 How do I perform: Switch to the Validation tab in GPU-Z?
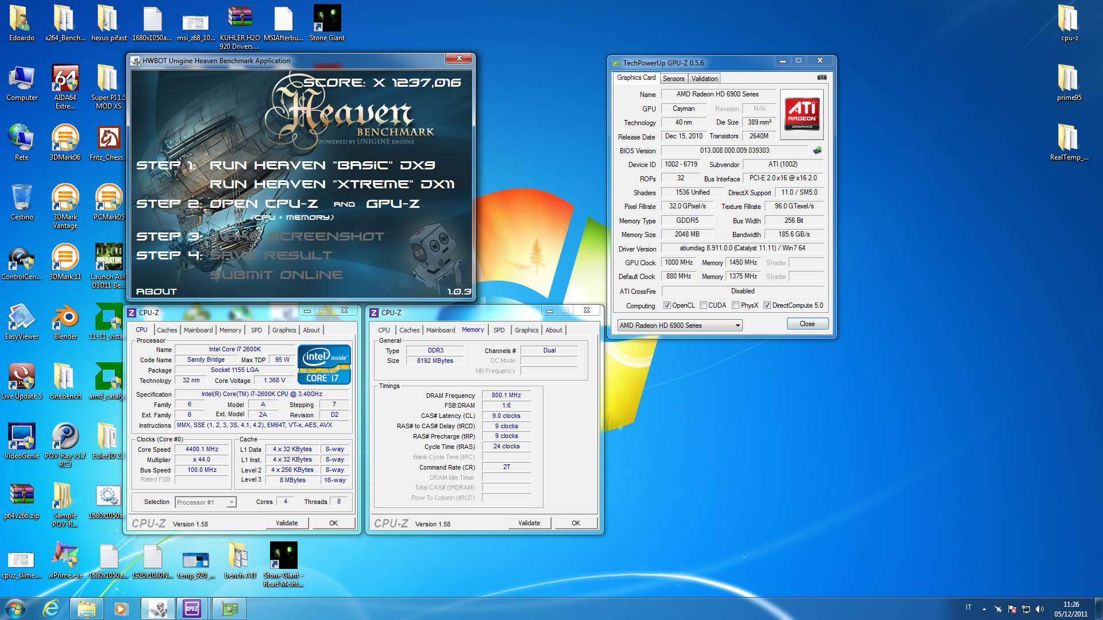click(x=704, y=79)
